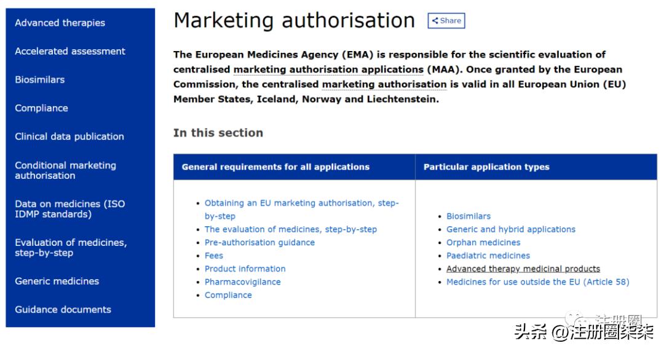Click the Share button beside the page title
Screen dimensions: 664x351
point(446,20)
